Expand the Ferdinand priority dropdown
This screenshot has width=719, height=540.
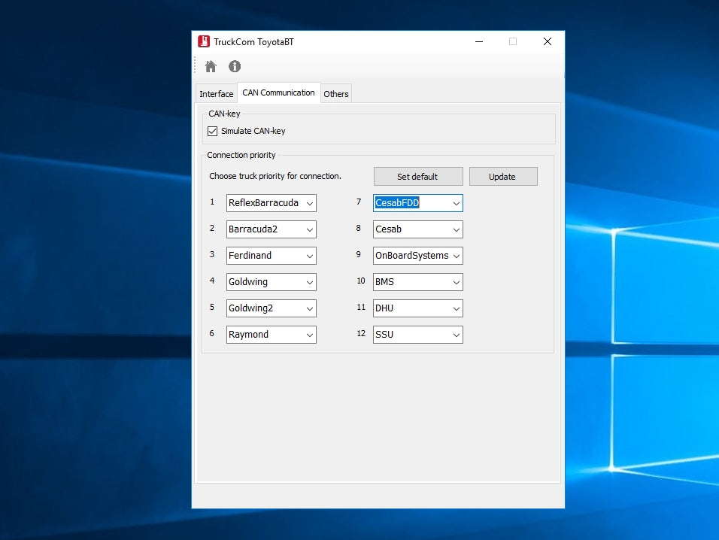pyautogui.click(x=309, y=256)
